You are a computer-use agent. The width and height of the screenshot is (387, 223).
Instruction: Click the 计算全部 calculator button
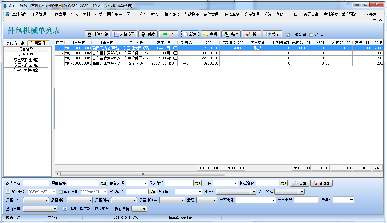tap(98, 34)
